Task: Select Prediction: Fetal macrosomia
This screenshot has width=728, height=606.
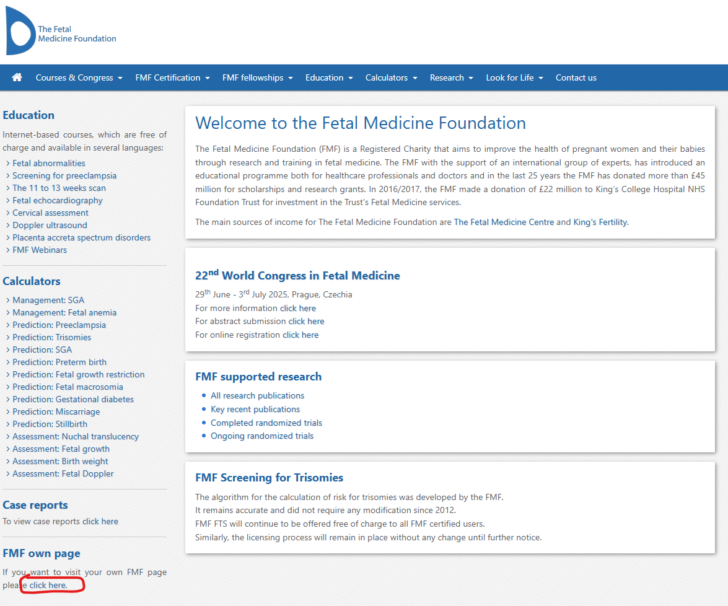Action: [x=68, y=387]
